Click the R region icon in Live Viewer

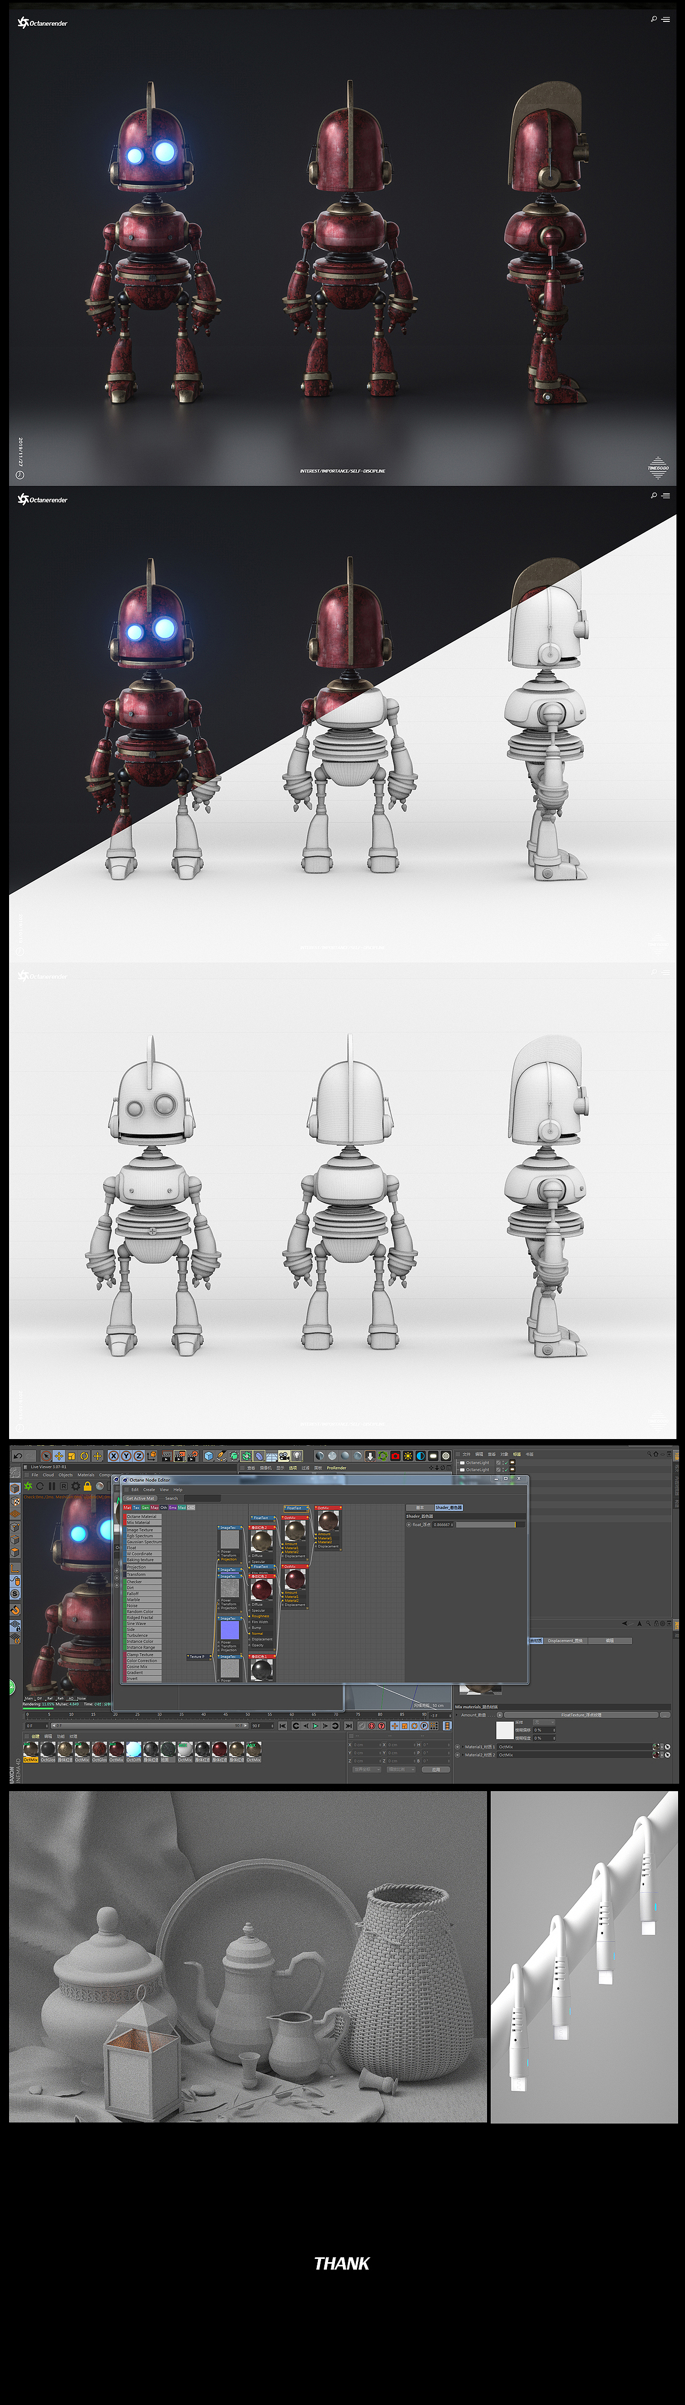tap(64, 1486)
